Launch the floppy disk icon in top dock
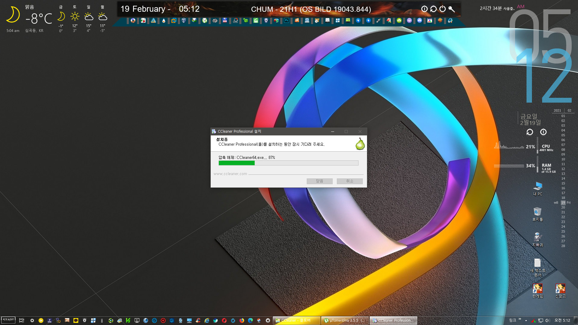 (225, 20)
